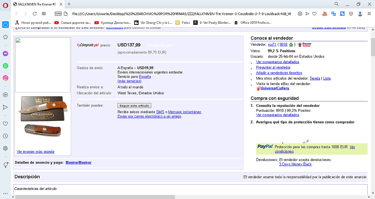Go back to the previous page
This screenshot has width=375, height=199.
(16, 14)
